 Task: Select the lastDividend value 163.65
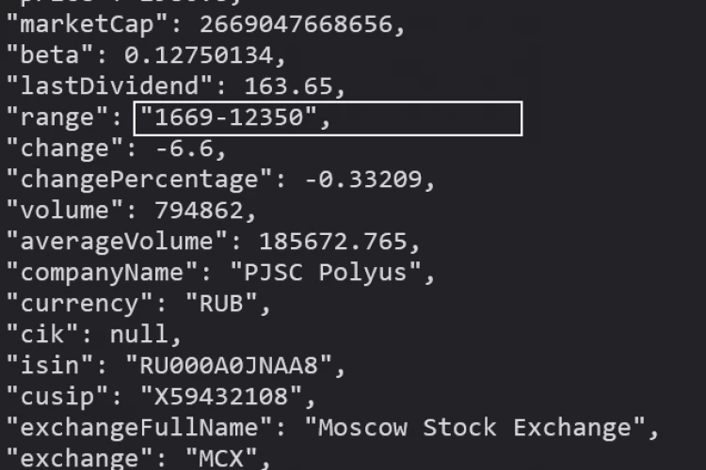(288, 86)
